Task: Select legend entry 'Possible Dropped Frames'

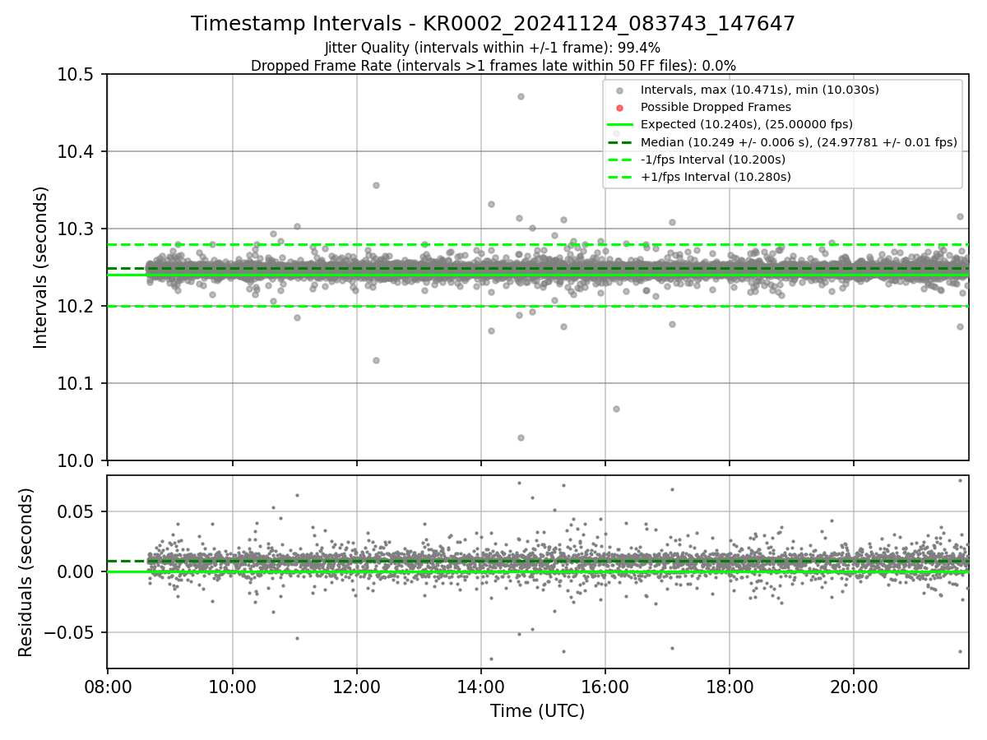Action: pos(716,107)
